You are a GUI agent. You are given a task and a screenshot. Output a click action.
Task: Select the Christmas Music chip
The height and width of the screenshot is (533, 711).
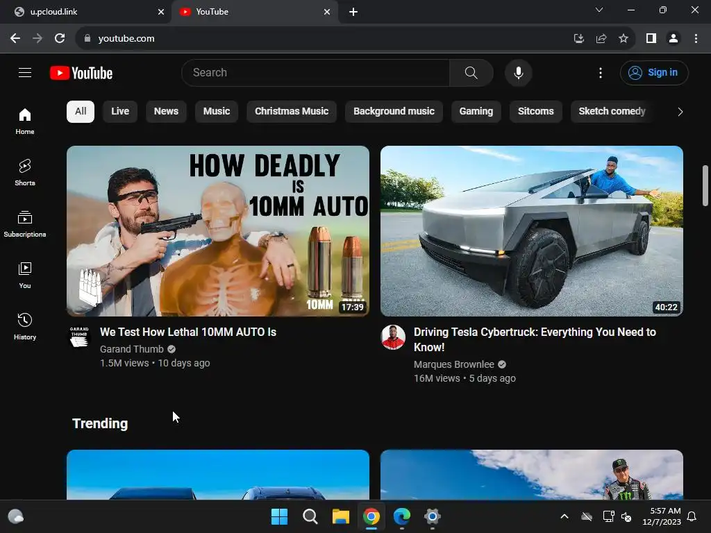tap(292, 112)
